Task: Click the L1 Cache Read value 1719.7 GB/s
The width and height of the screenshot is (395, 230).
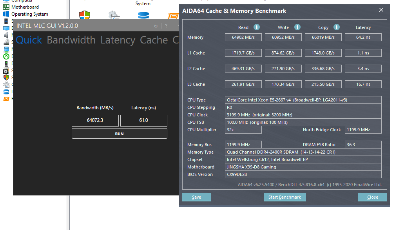Action: coord(243,53)
